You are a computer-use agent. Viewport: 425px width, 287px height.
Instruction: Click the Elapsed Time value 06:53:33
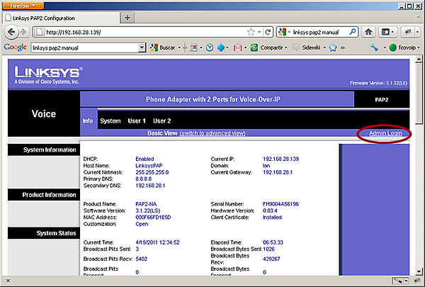273,242
